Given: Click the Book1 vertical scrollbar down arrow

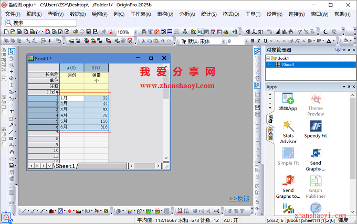Looking at the screenshot, I should [x=166, y=158].
